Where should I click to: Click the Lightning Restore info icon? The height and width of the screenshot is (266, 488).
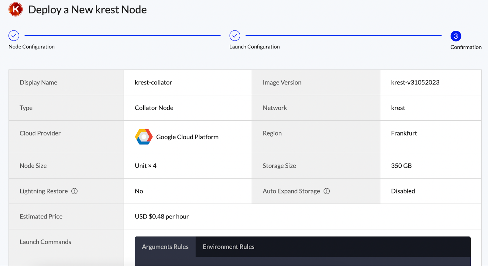pos(74,191)
